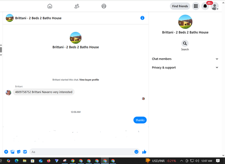Image resolution: width=225 pixels, height=164 pixels.
Task: Open Microsoft Store from the taskbar
Action: tap(32, 161)
